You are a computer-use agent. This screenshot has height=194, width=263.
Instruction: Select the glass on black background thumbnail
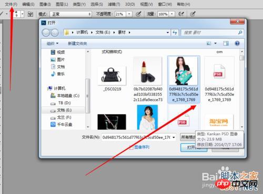click(112, 122)
